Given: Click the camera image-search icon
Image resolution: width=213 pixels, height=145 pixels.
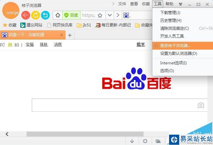Looking at the screenshot, I should 201,105.
